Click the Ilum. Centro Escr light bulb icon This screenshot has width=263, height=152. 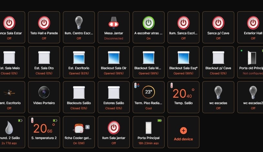click(x=79, y=23)
